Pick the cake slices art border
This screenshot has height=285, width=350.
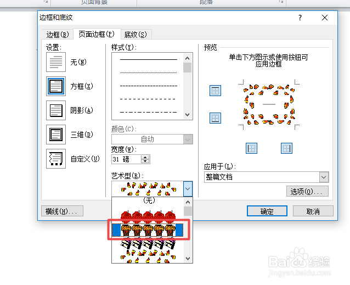(148, 244)
